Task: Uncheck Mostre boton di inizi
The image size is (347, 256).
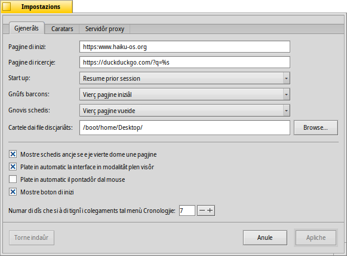Action: pos(13,192)
